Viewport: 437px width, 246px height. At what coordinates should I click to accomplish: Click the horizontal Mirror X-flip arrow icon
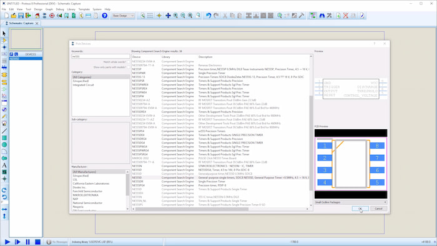click(4, 209)
